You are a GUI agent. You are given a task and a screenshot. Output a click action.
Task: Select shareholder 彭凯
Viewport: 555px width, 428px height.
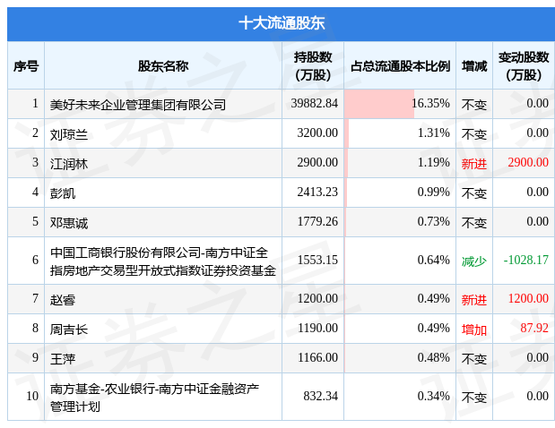click(63, 193)
